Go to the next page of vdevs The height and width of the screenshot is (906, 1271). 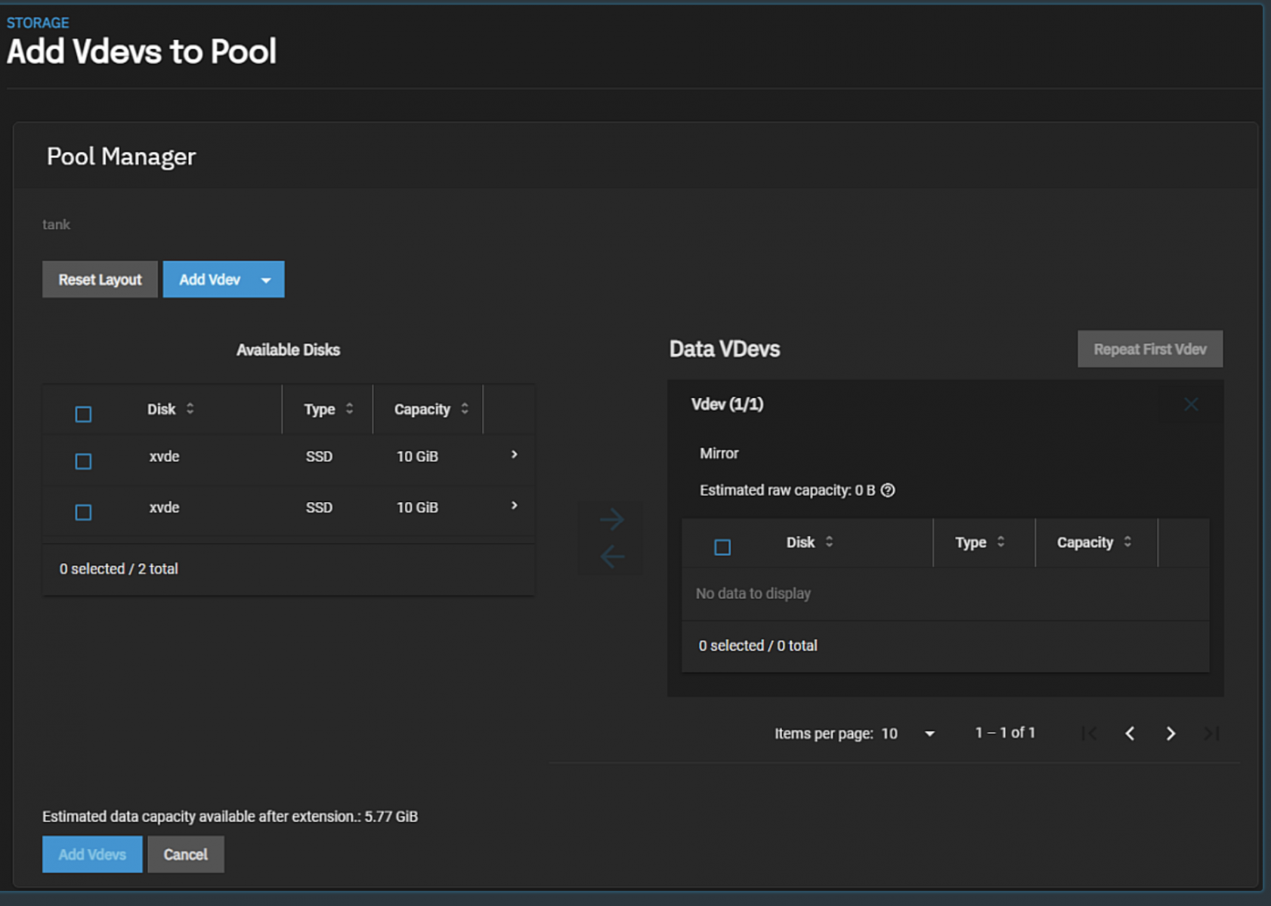[1170, 733]
